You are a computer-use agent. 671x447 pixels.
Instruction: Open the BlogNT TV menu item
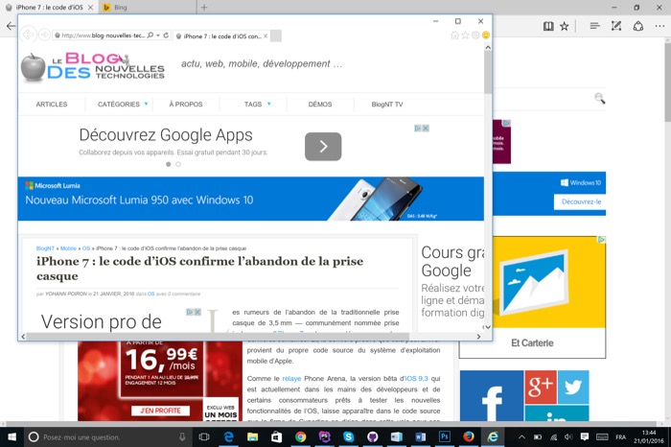coord(387,104)
